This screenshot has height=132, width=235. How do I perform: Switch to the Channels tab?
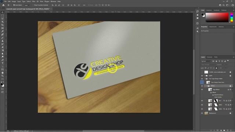point(210,57)
